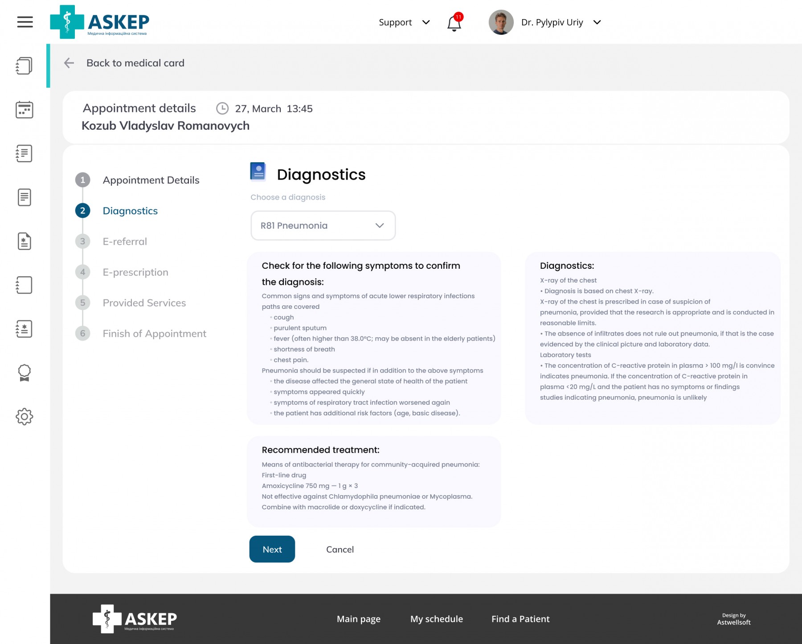Select step 4 E-prescription
The height and width of the screenshot is (644, 802).
click(x=135, y=272)
